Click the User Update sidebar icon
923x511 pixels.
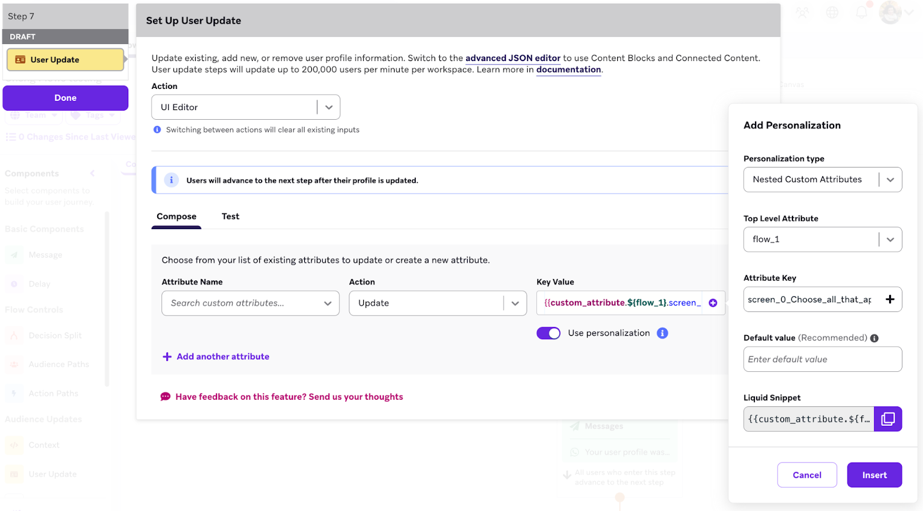tap(13, 474)
